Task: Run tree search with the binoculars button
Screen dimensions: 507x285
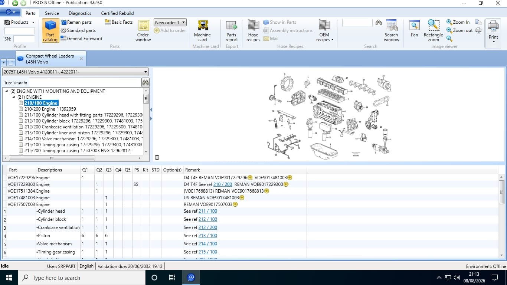Action: click(x=145, y=82)
